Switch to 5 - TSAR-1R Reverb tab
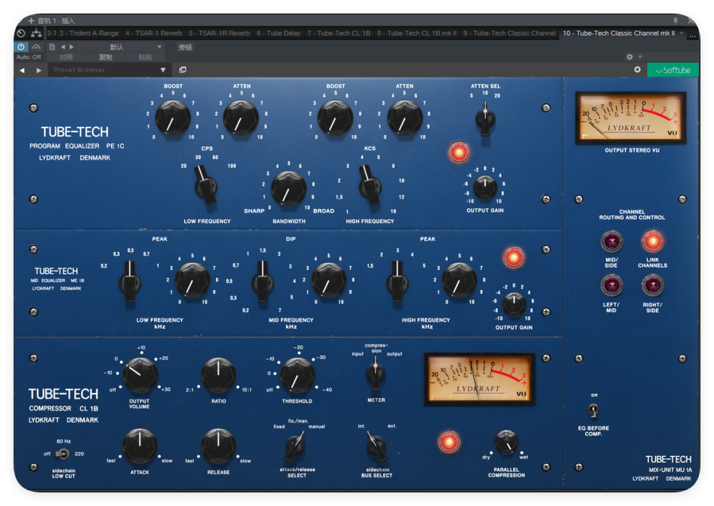This screenshot has width=714, height=506. (219, 33)
